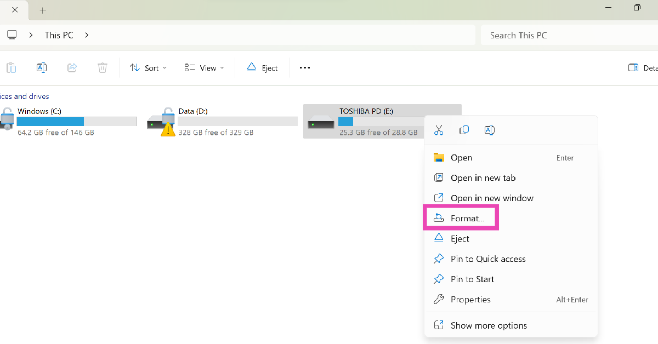Viewport: 658px width, 344px height.
Task: Expand the breadcrumb chevron after This PC
Action: coord(86,35)
